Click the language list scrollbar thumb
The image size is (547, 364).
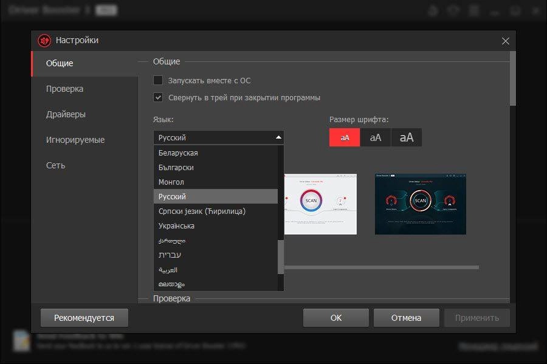281,257
